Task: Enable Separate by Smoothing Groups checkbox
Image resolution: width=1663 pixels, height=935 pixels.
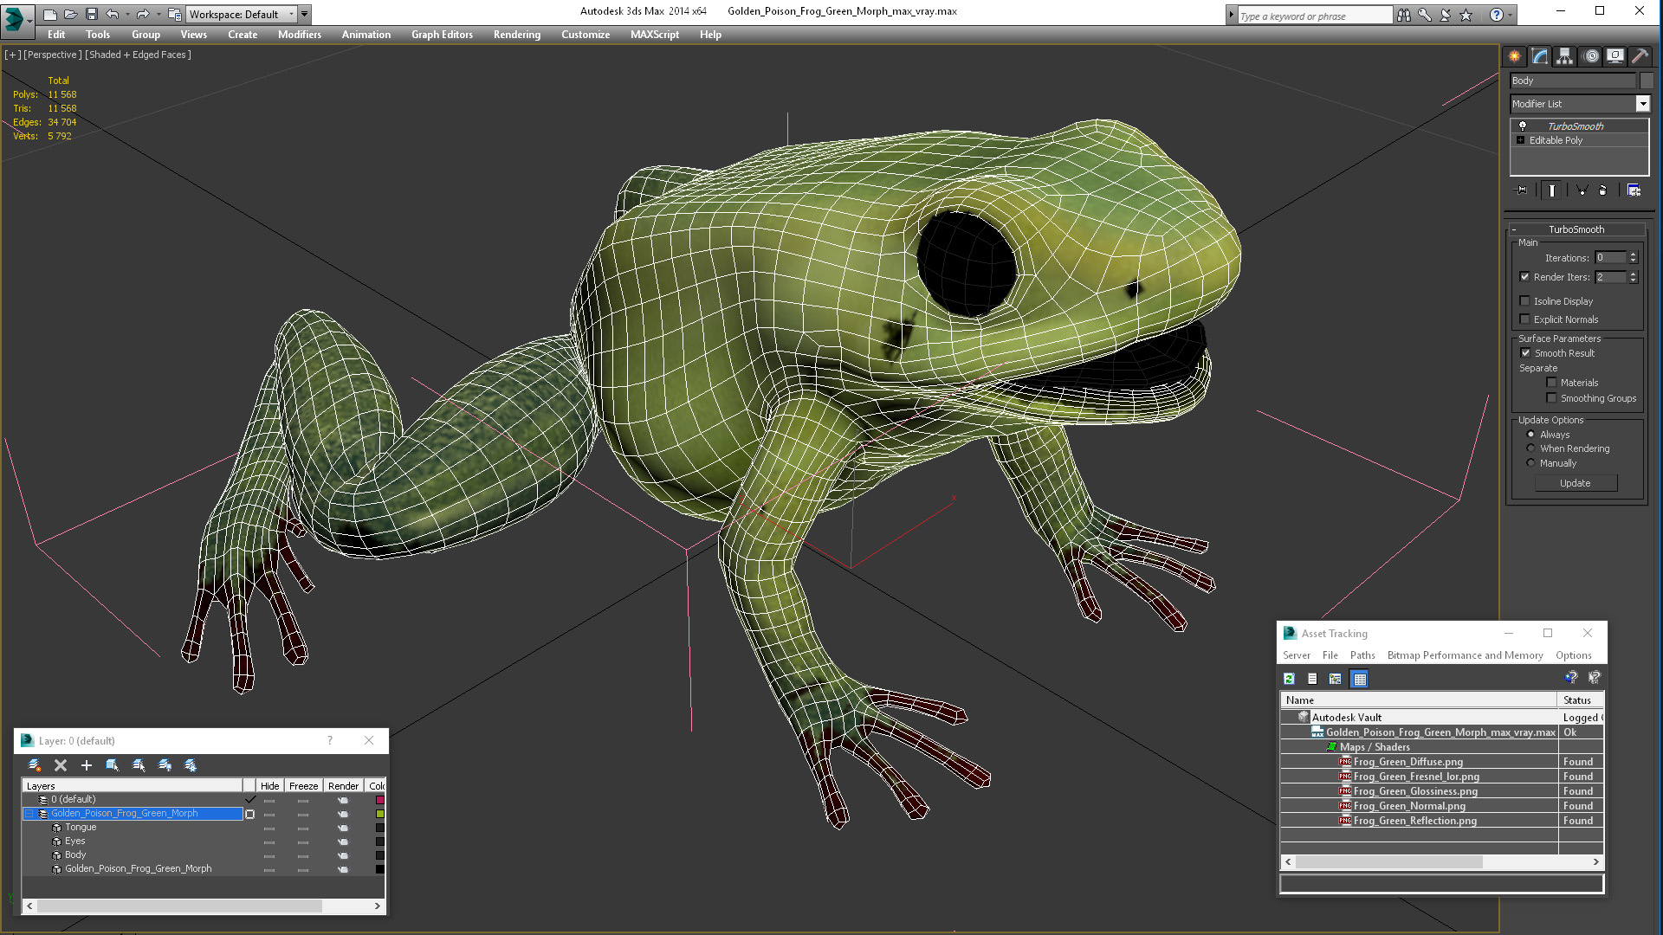Action: tap(1551, 398)
